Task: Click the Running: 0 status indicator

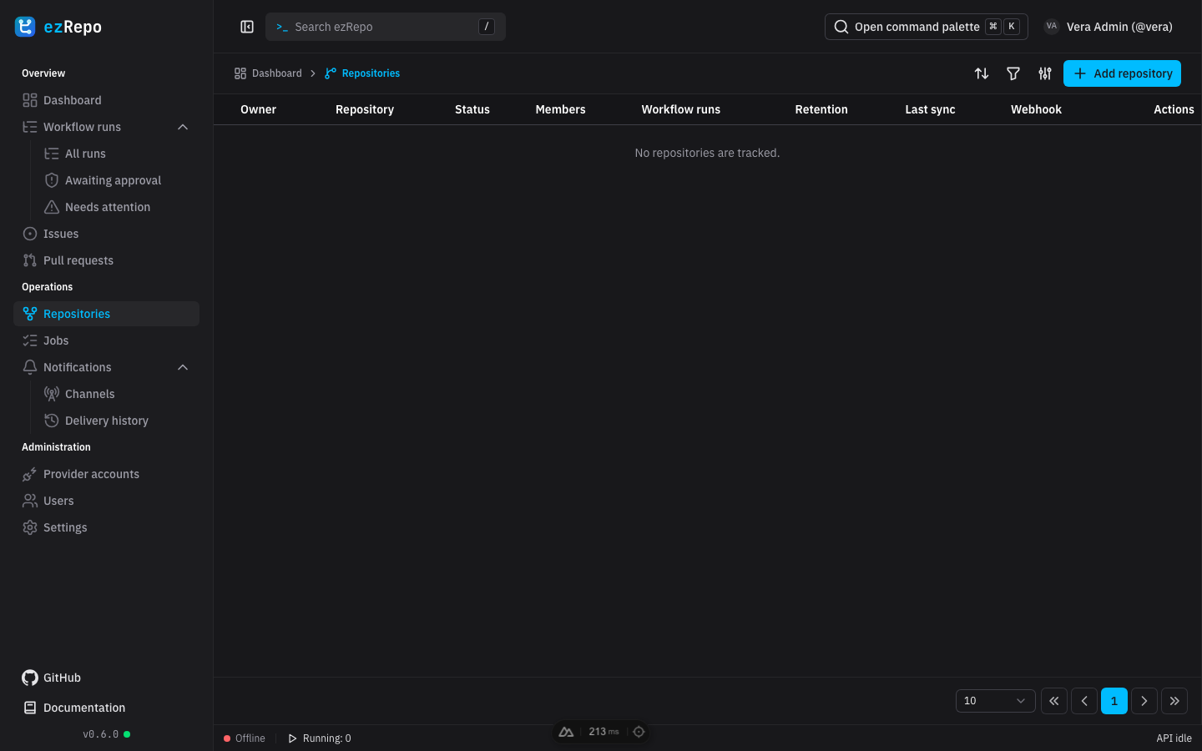Action: pyautogui.click(x=319, y=738)
